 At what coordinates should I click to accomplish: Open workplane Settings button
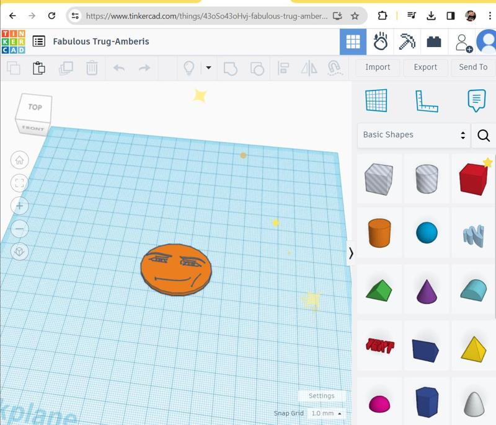[x=321, y=396]
